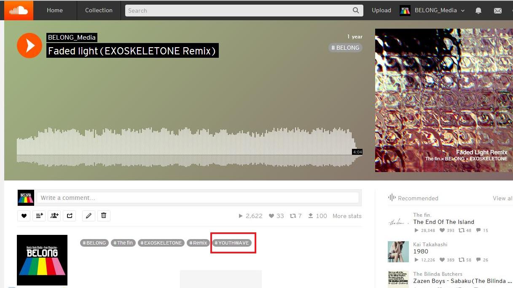Screen dimensions: 513x288
Task: Edit track with pencil icon
Action: [x=89, y=216]
